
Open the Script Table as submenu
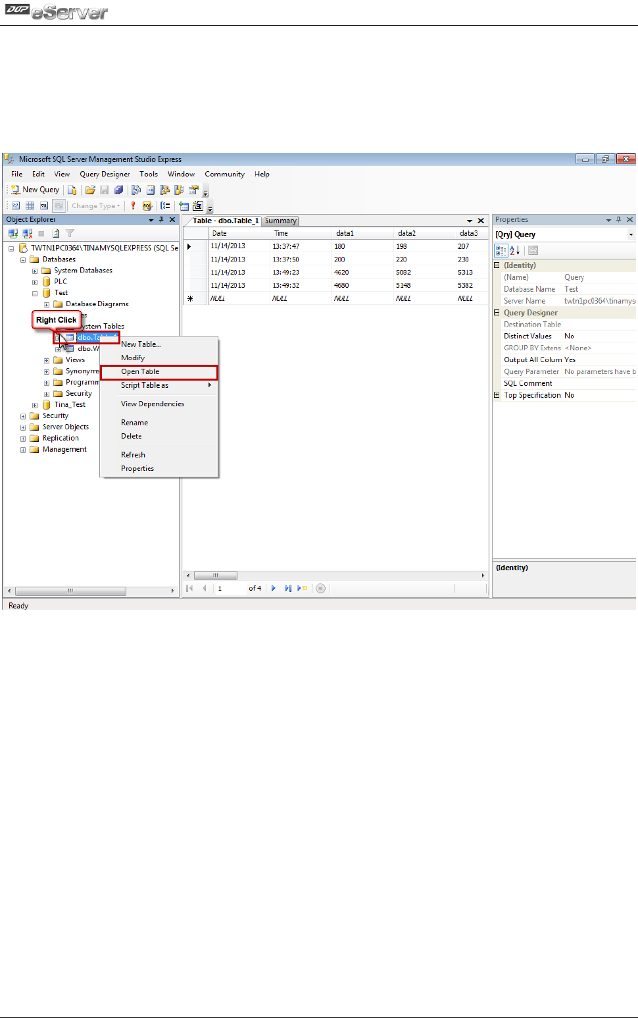[x=159, y=386]
